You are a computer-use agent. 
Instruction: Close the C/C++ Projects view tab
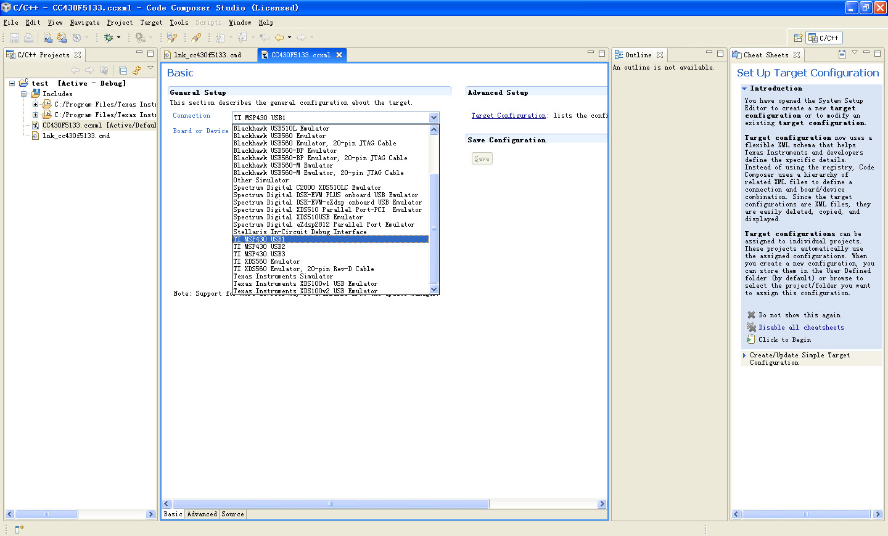point(78,55)
